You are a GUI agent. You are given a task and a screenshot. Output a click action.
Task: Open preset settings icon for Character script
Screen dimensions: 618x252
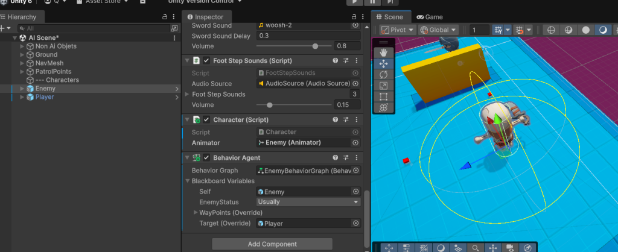pos(346,119)
